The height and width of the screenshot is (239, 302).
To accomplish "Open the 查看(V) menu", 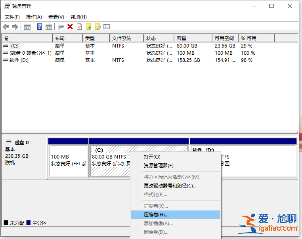I will point(56,17).
